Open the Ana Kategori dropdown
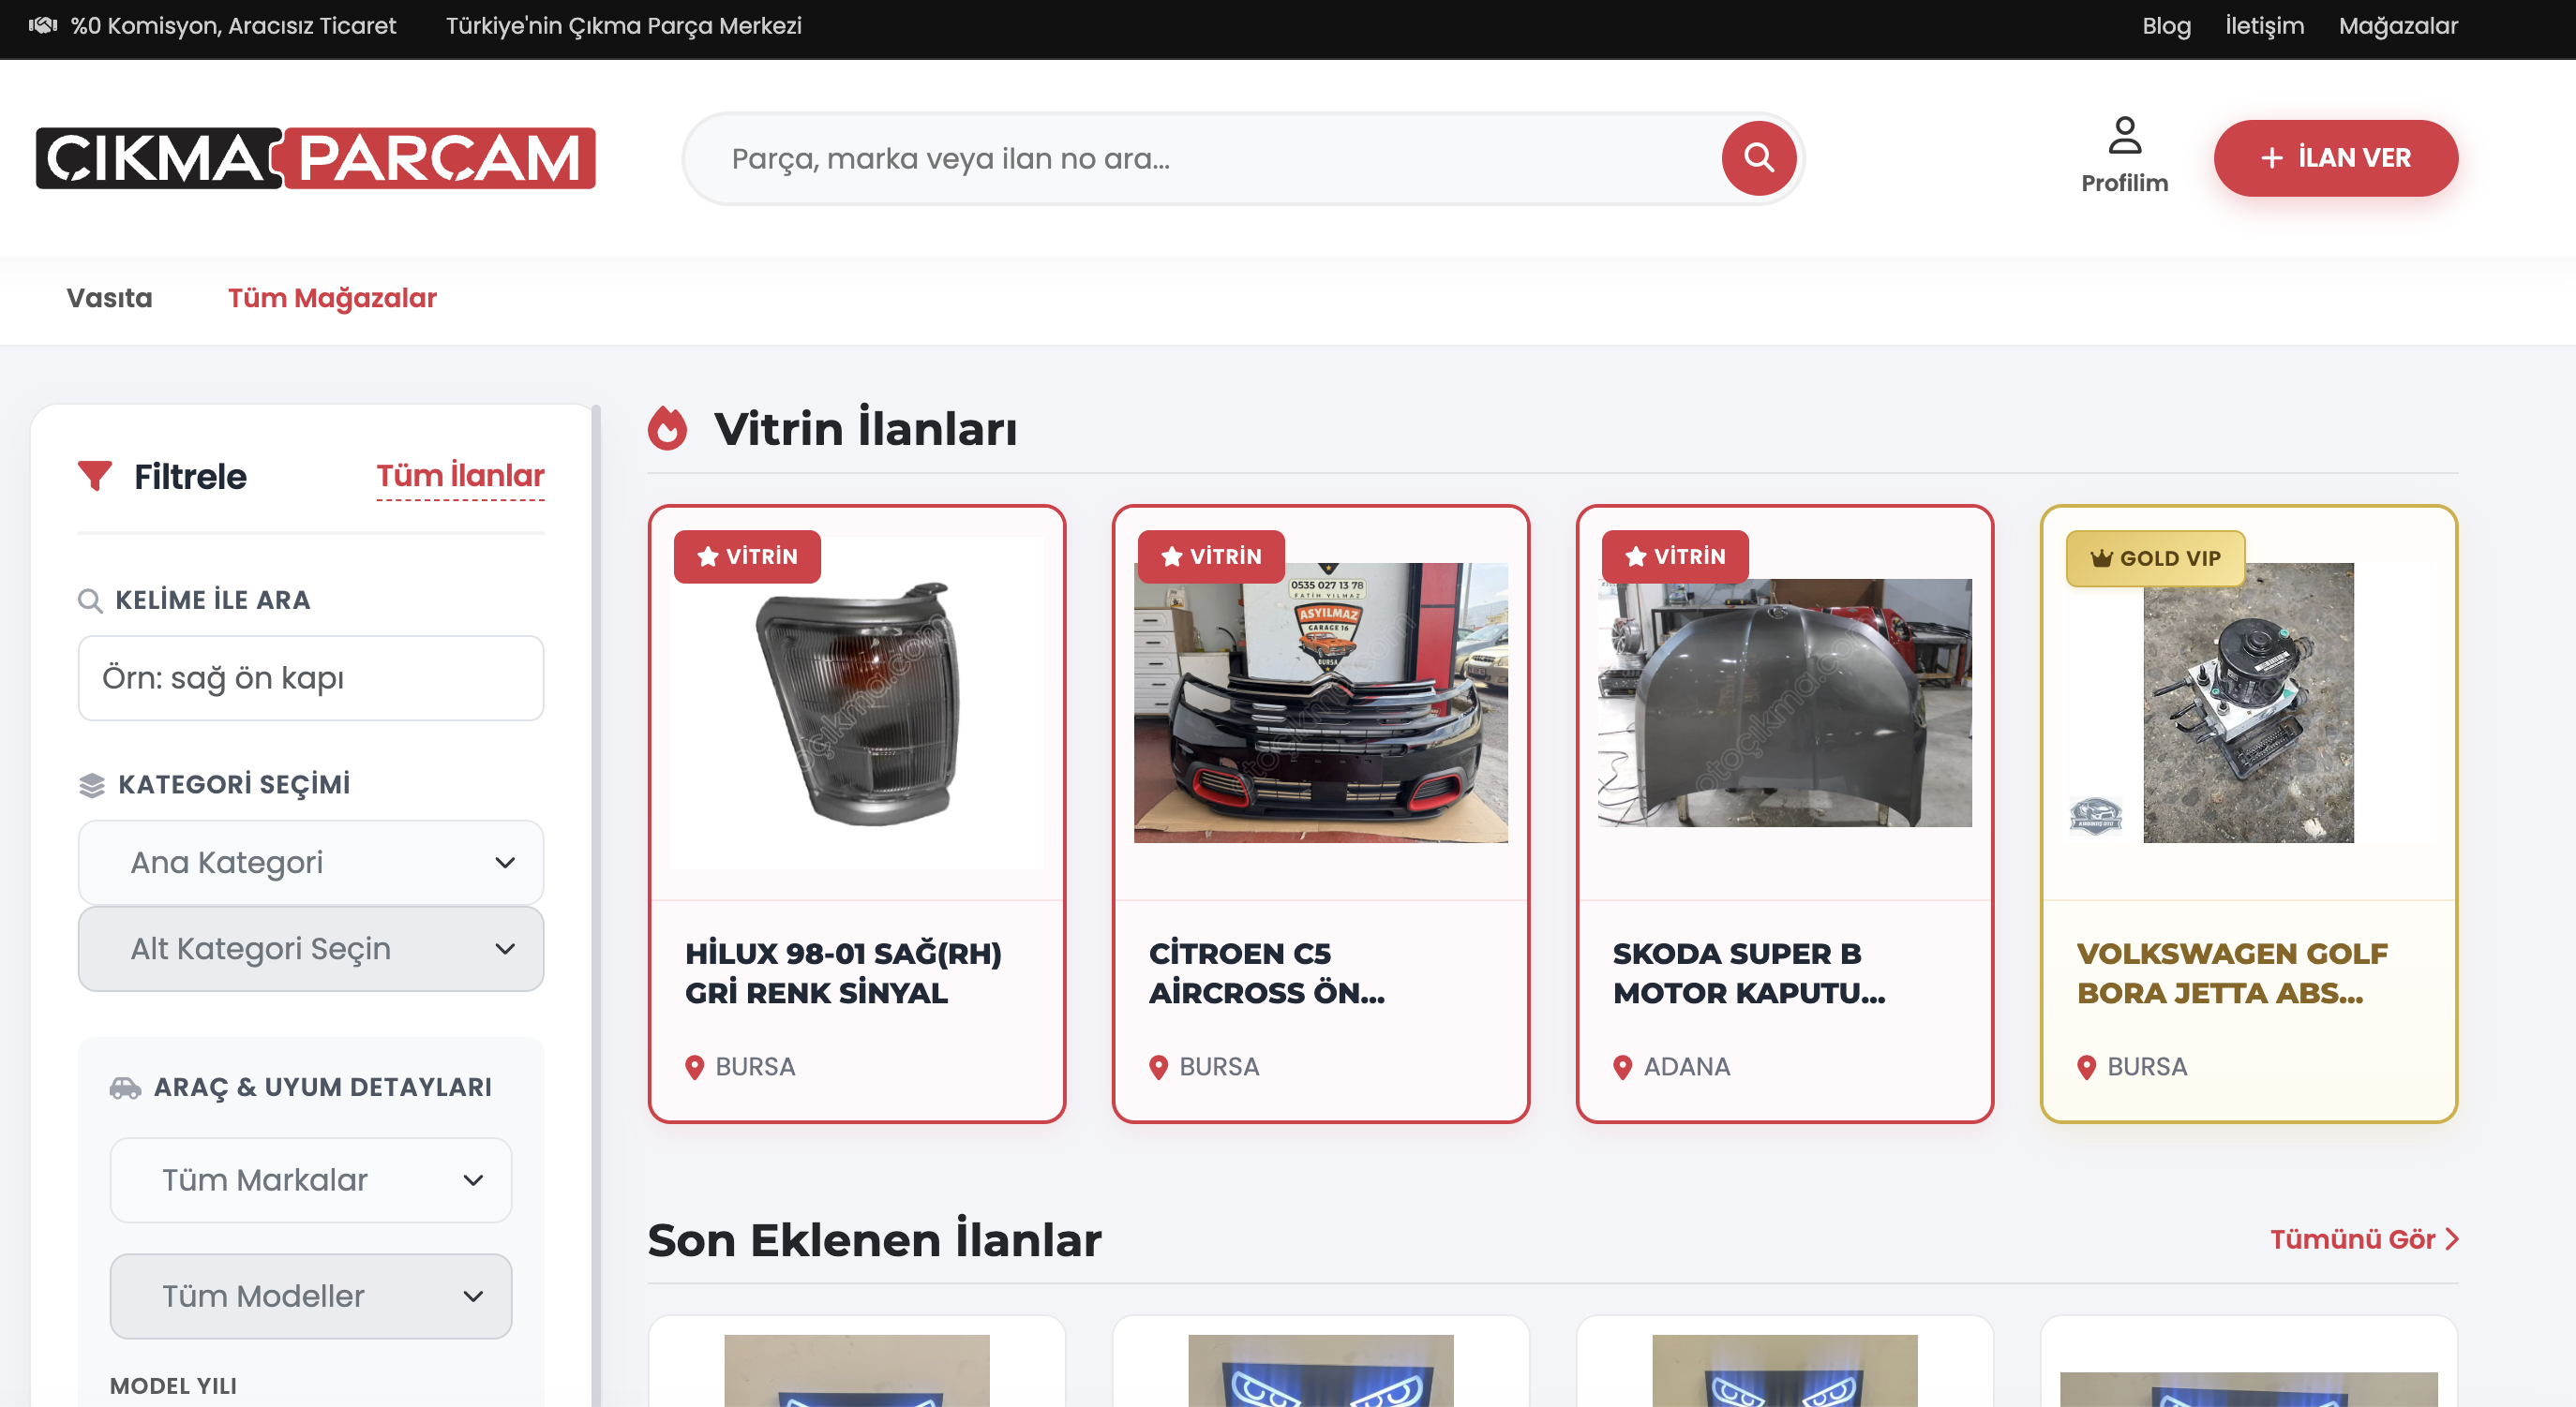This screenshot has height=1407, width=2576. point(311,863)
